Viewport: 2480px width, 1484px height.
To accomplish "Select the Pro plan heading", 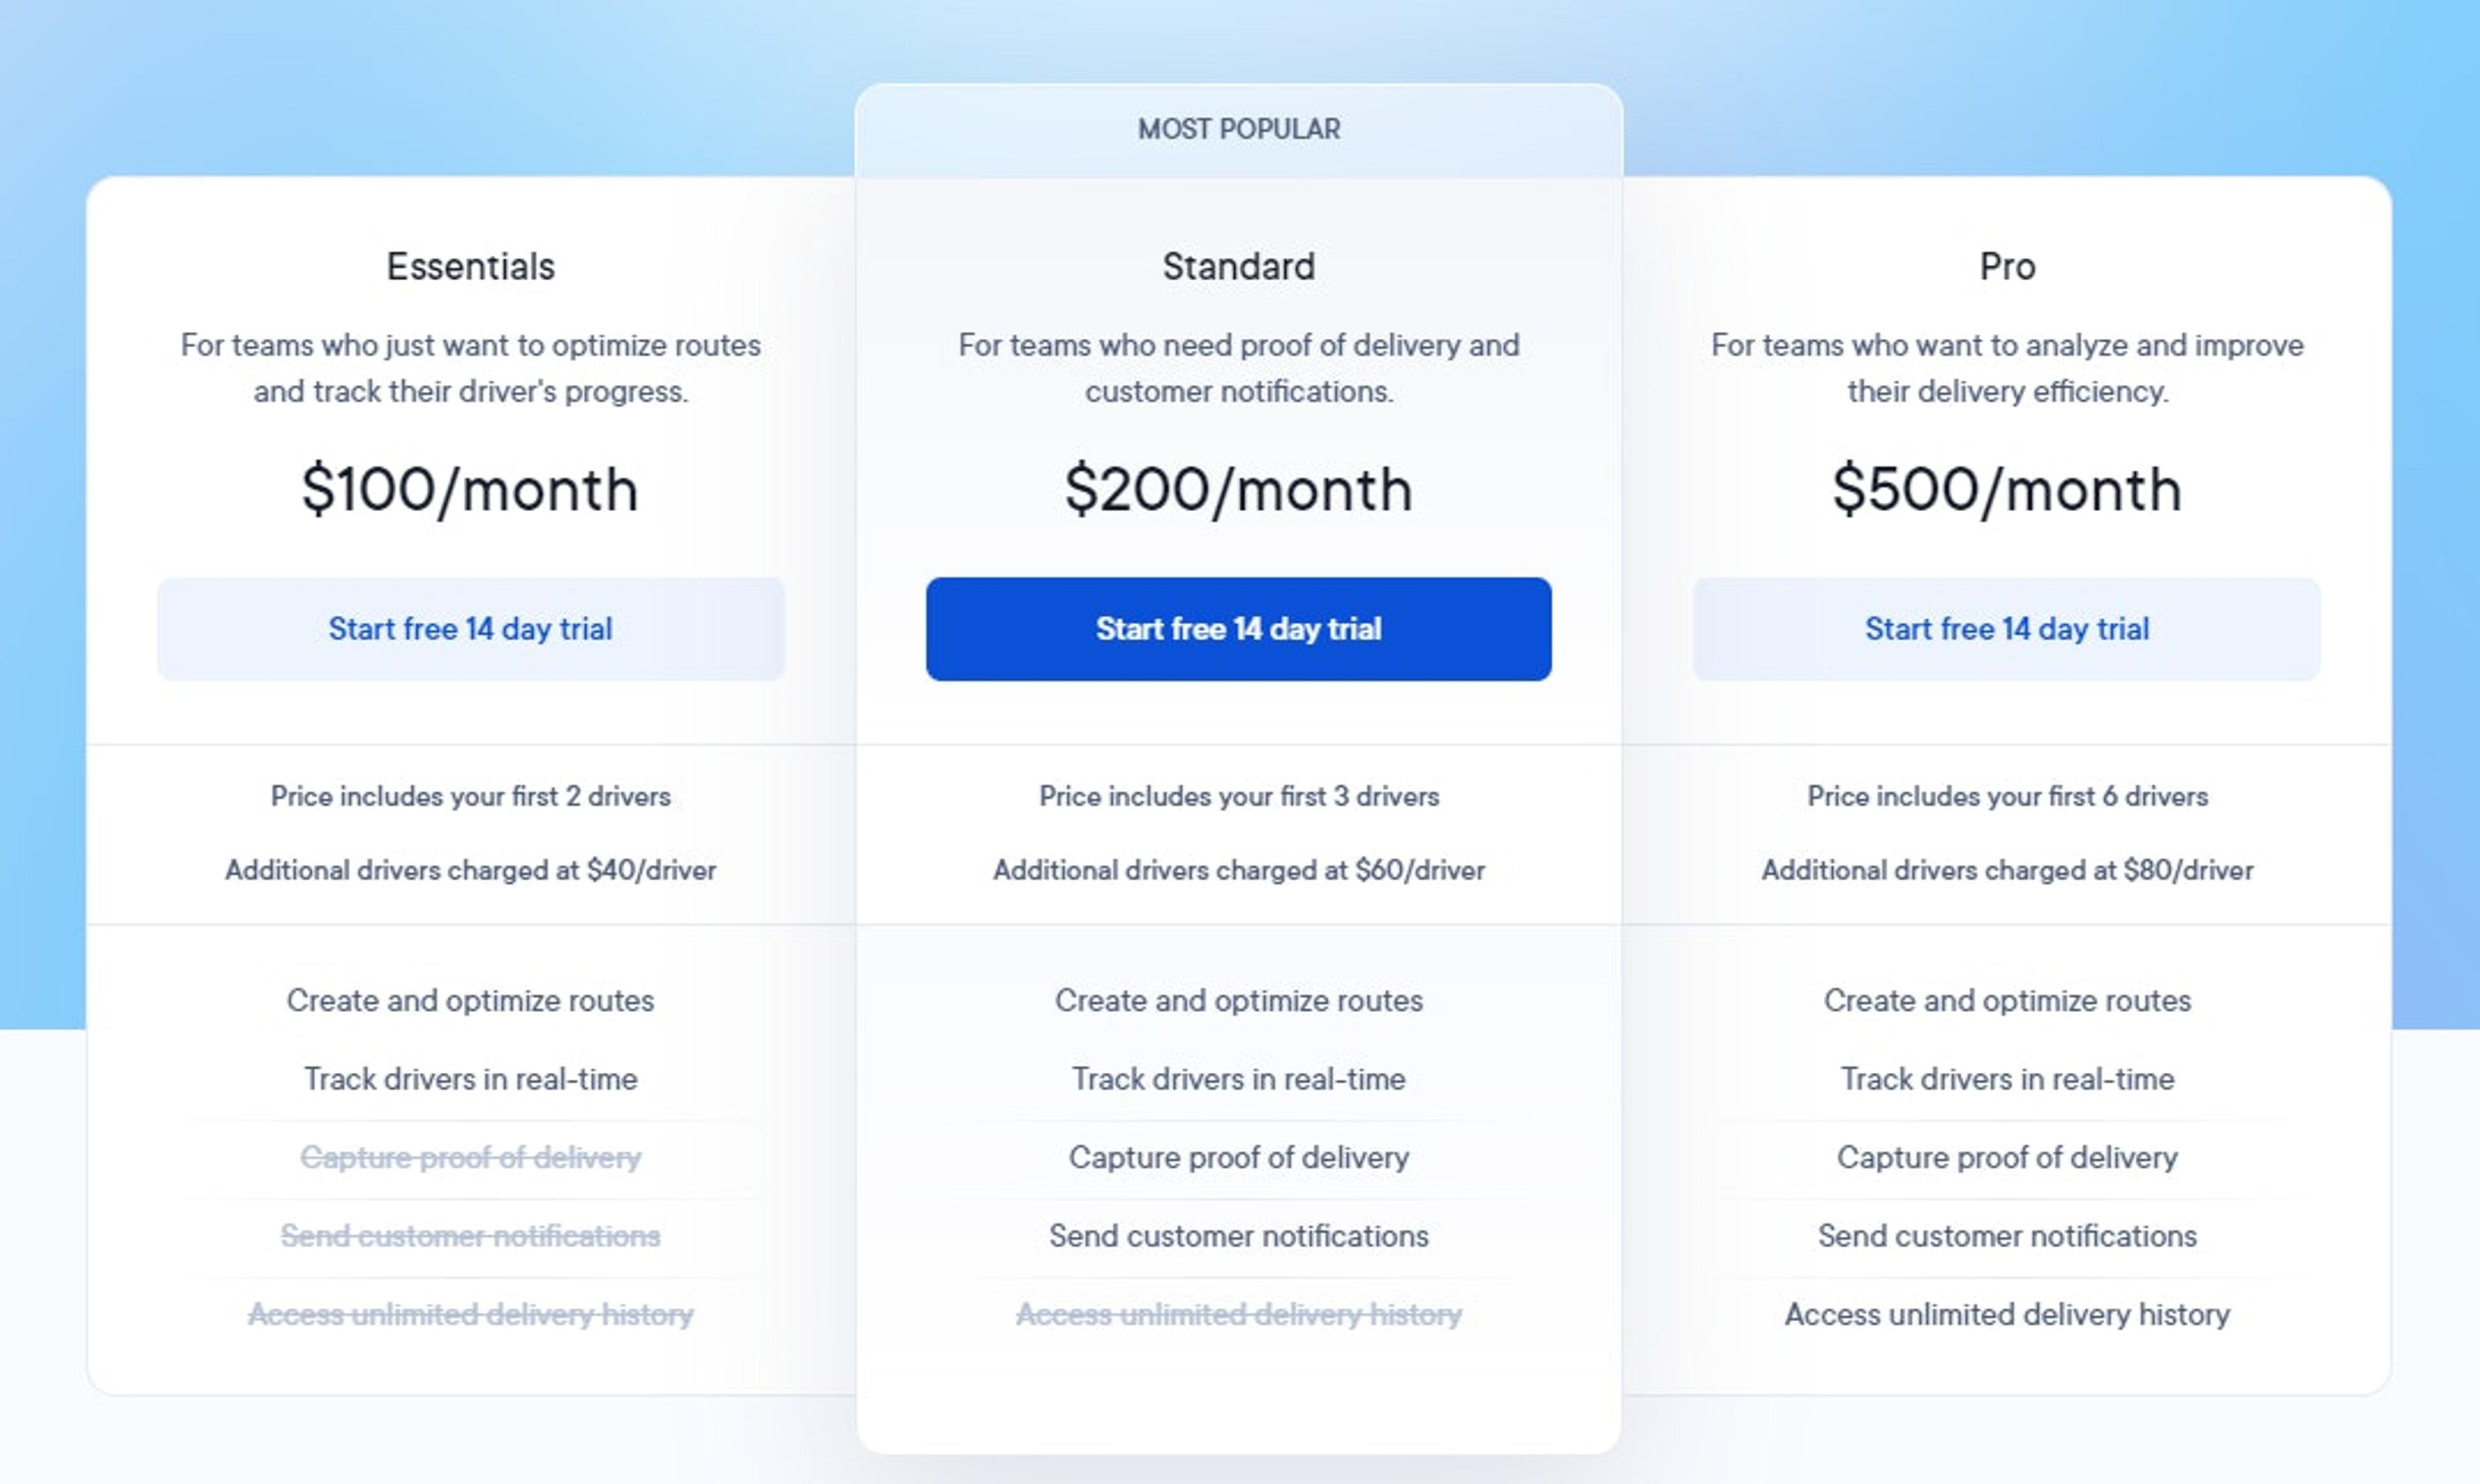I will pyautogui.click(x=2006, y=266).
